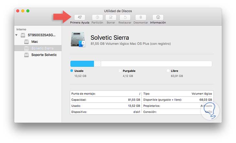Click the blue used-space bar segment
Viewport: 236px width, 143px height.
click(82, 64)
